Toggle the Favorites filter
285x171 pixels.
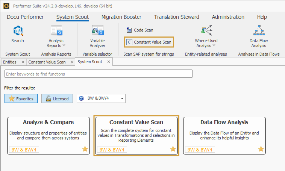pos(21,99)
